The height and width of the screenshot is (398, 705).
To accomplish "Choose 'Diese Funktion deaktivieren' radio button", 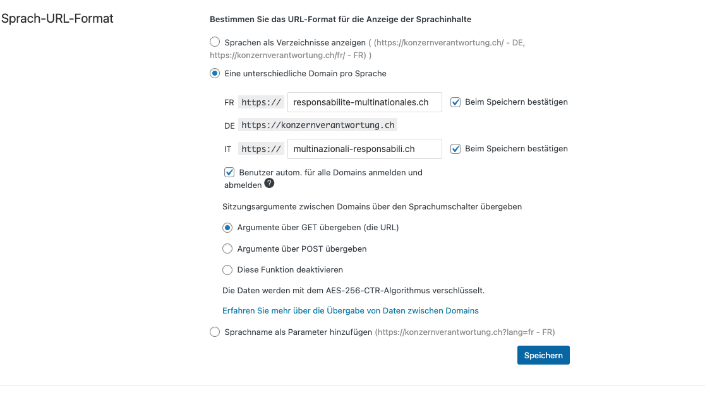I will pyautogui.click(x=227, y=270).
